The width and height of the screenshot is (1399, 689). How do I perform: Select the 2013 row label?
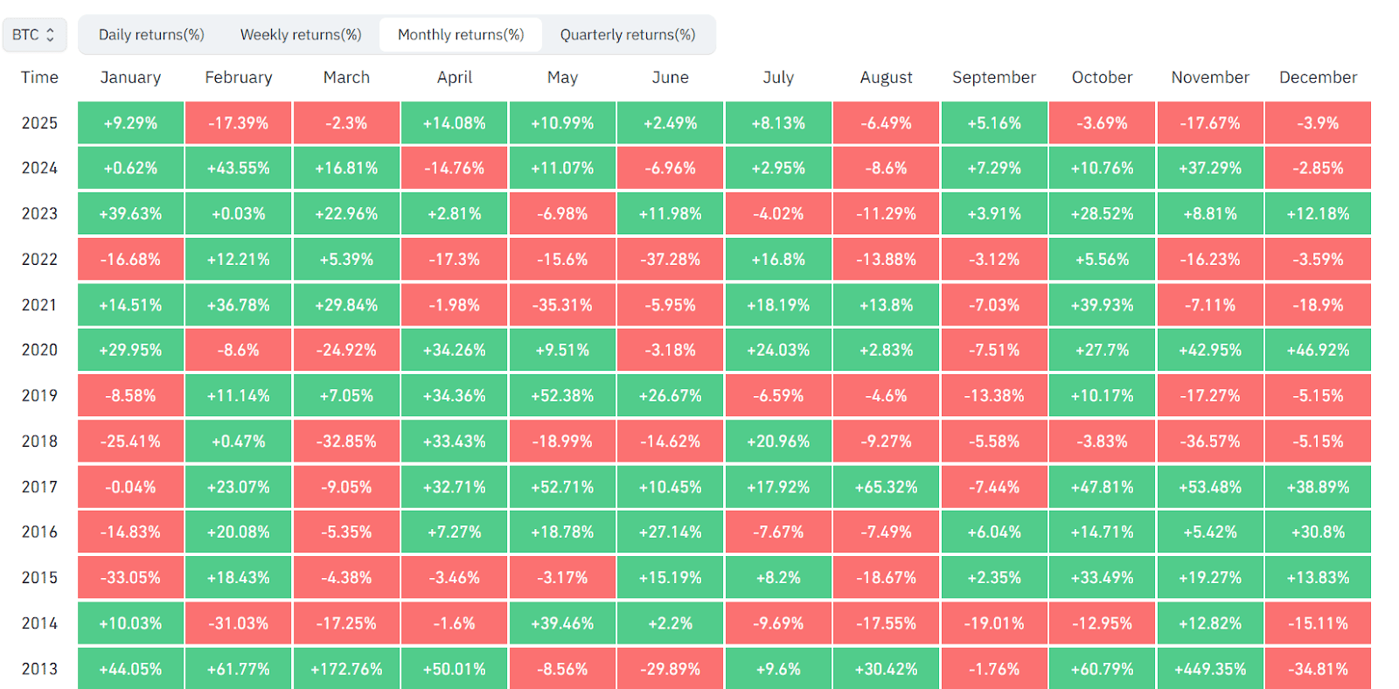click(x=39, y=669)
